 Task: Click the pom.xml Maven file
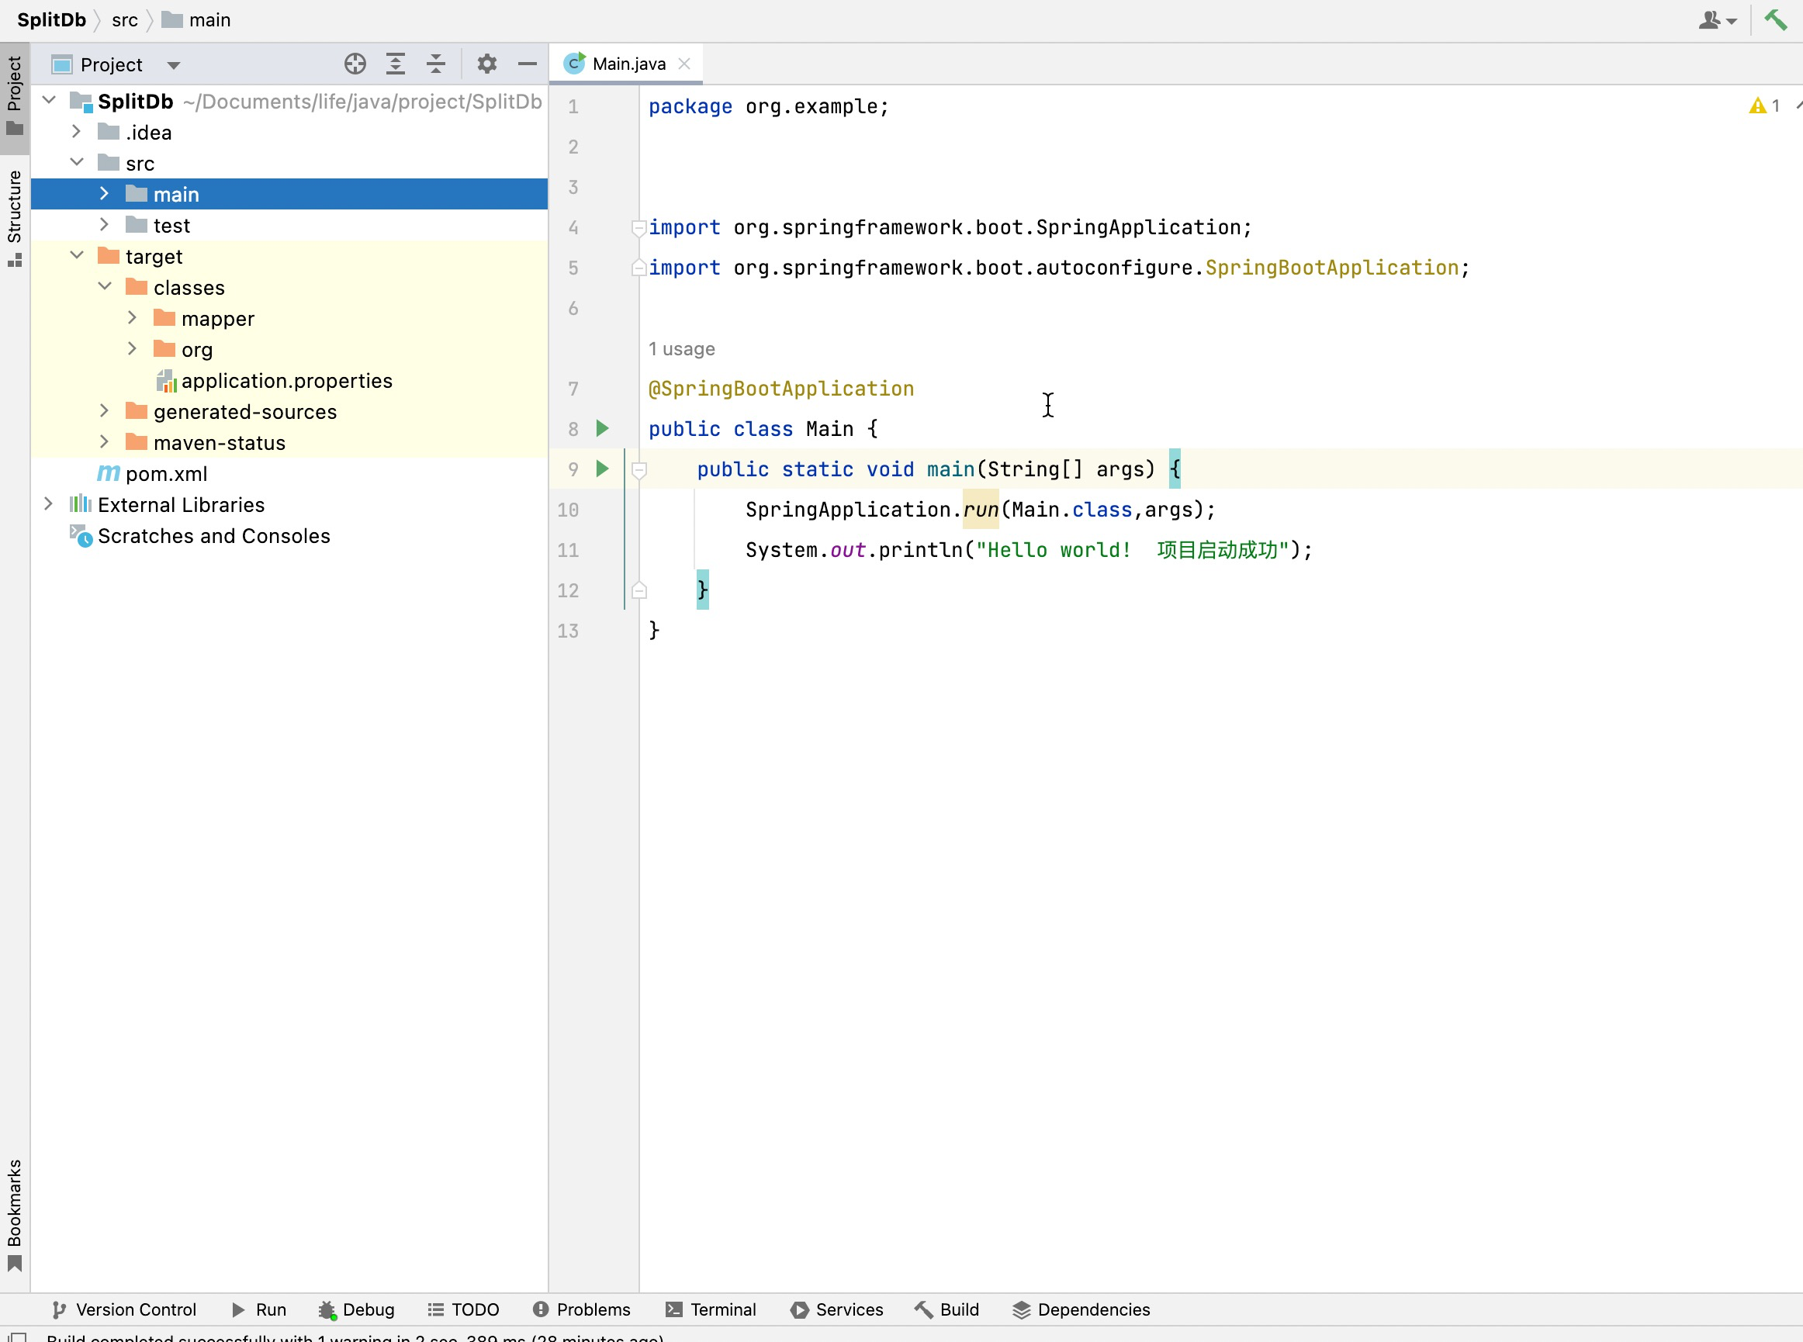tap(153, 474)
